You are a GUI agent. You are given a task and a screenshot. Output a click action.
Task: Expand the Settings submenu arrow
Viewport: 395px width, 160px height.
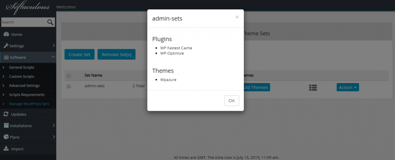pyautogui.click(x=54, y=46)
